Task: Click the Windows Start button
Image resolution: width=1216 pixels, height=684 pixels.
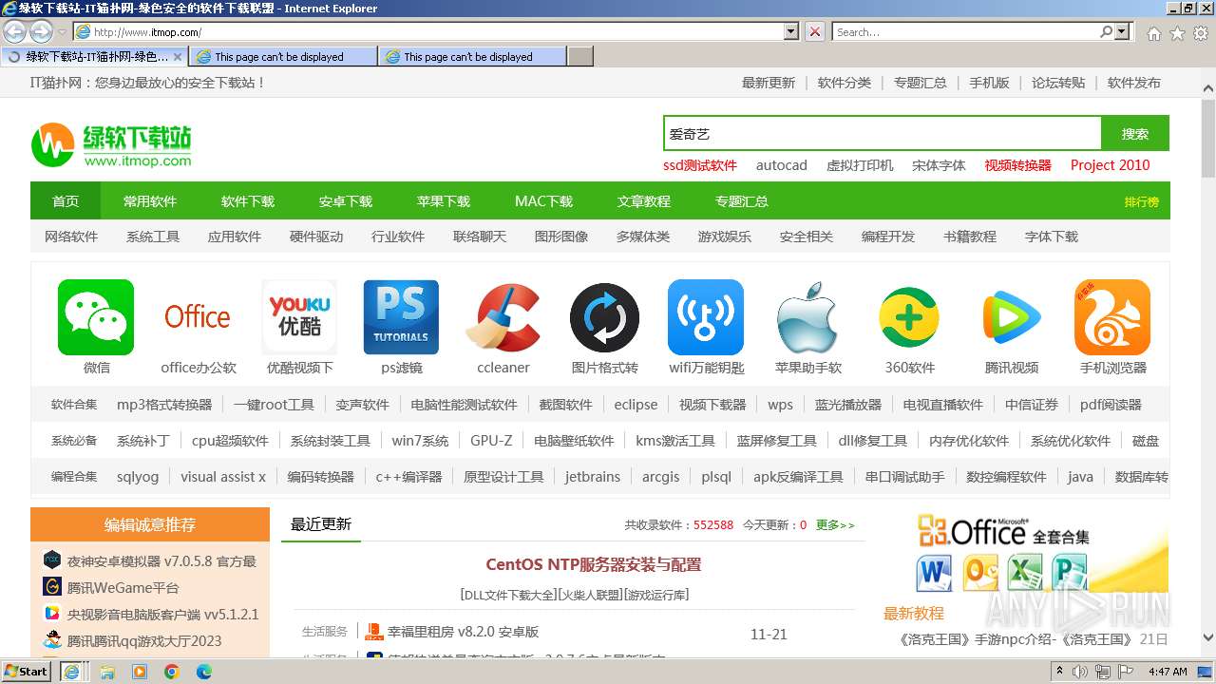Action: tap(26, 672)
